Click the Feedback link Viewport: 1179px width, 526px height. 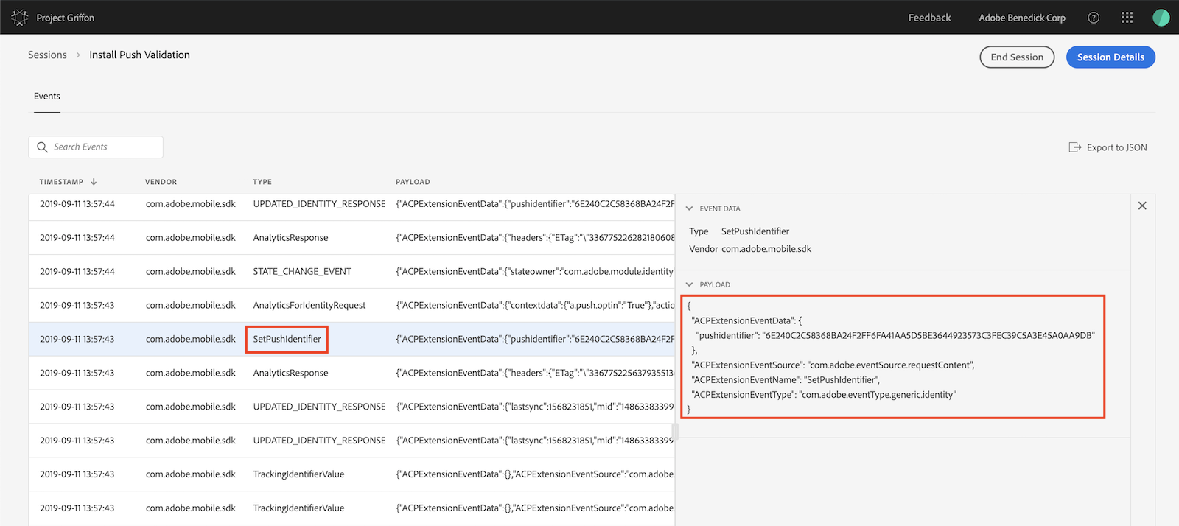click(929, 18)
